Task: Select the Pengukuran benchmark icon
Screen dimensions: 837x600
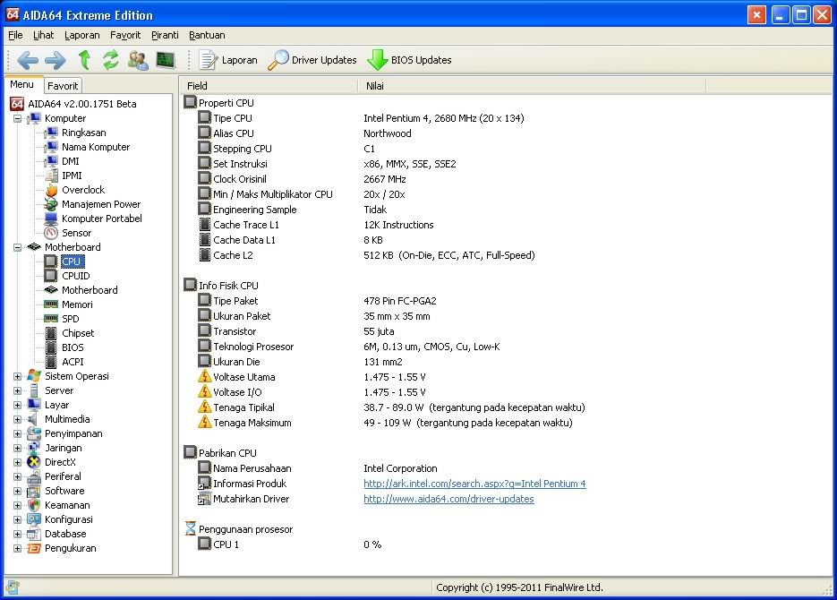Action: click(34, 548)
